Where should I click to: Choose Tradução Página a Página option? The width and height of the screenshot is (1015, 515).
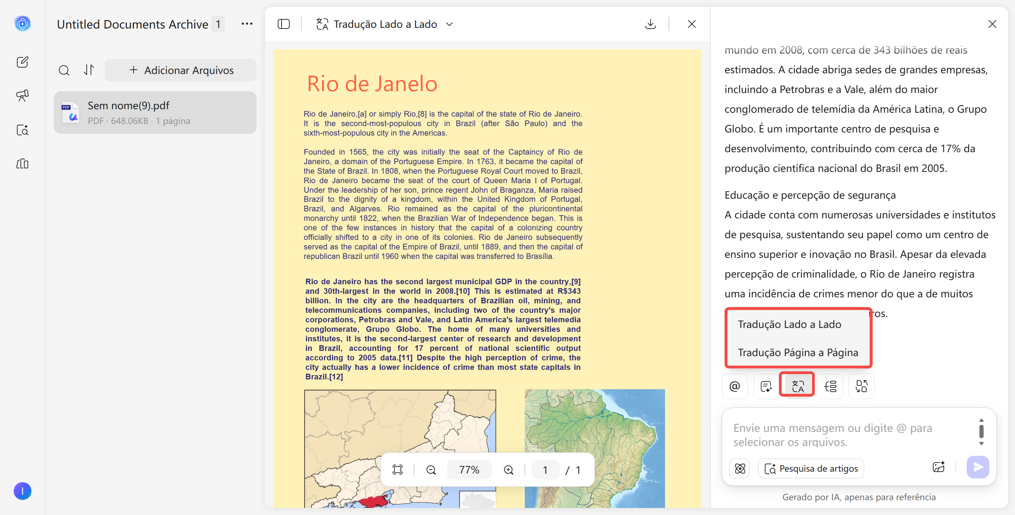[x=798, y=352]
